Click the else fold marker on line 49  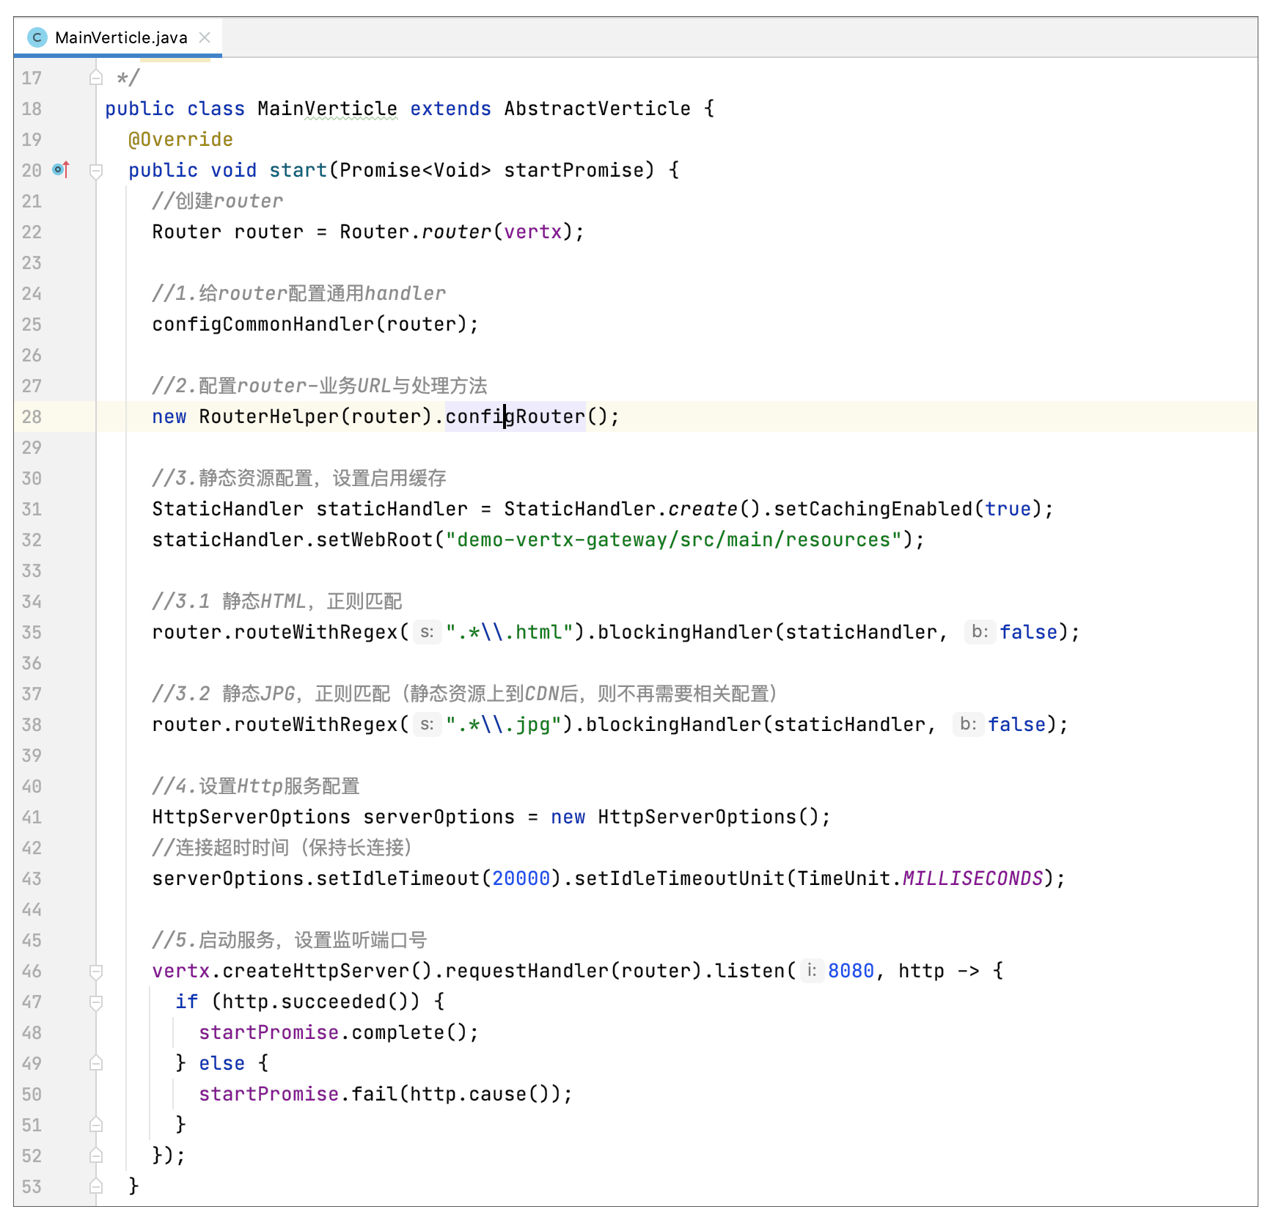[96, 1063]
